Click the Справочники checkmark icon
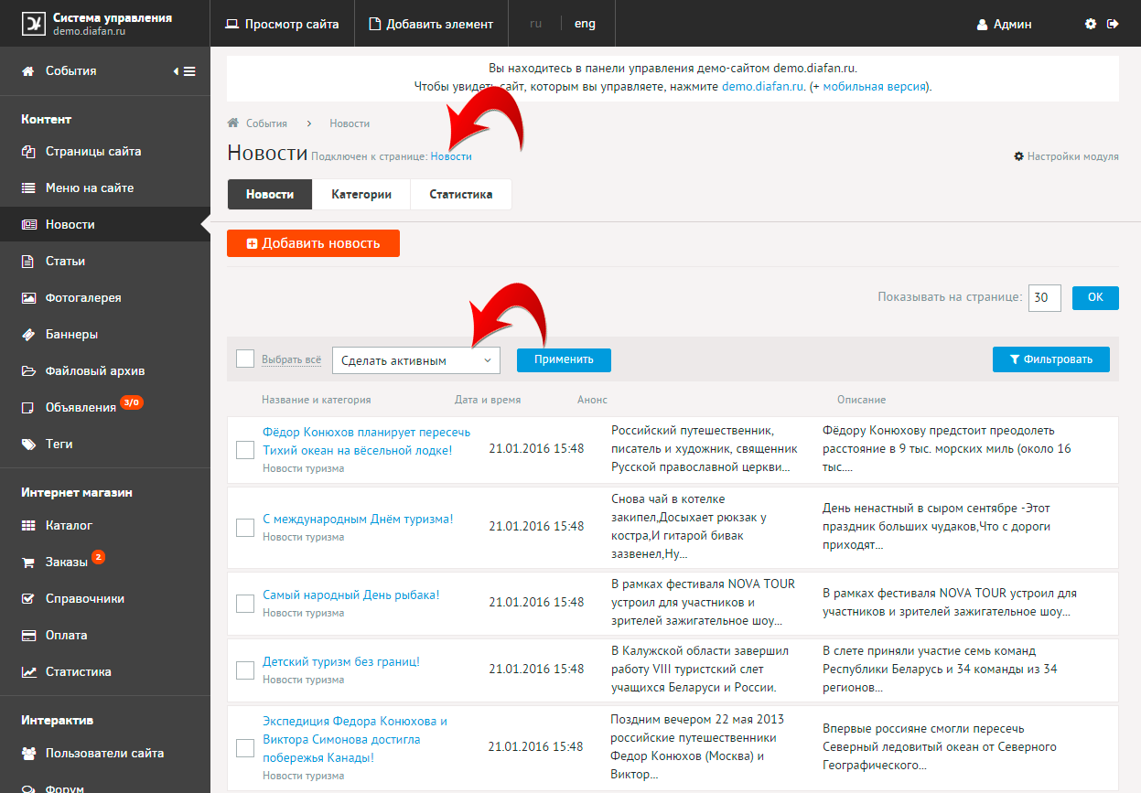The width and height of the screenshot is (1141, 793). click(x=28, y=599)
